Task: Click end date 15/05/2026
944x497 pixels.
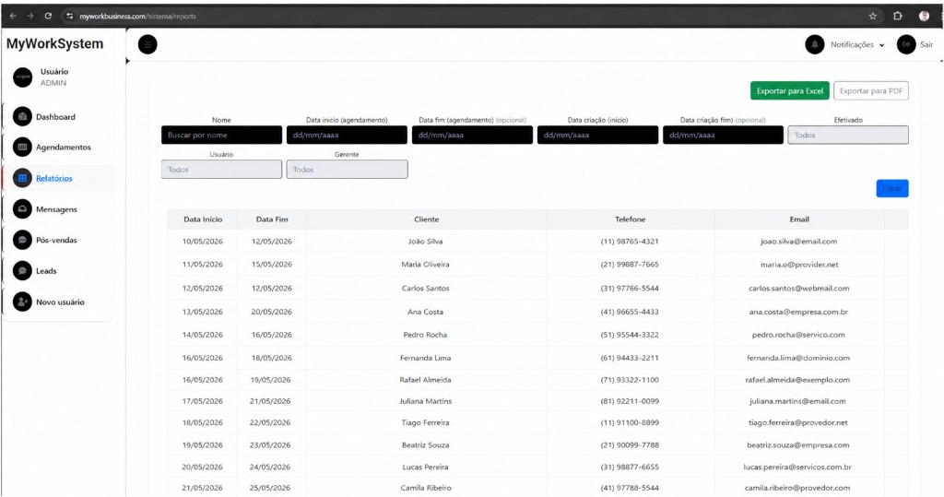Action: [272, 265]
